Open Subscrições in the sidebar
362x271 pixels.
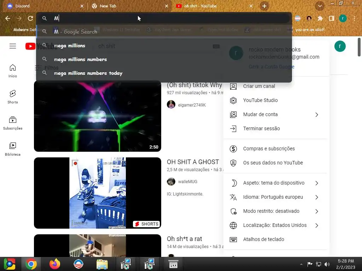pos(13,123)
